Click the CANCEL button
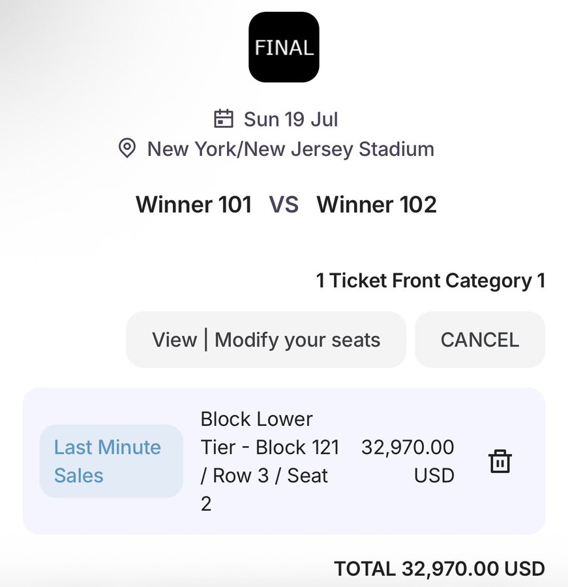Viewport: 568px width, 587px height. pyautogui.click(x=480, y=340)
